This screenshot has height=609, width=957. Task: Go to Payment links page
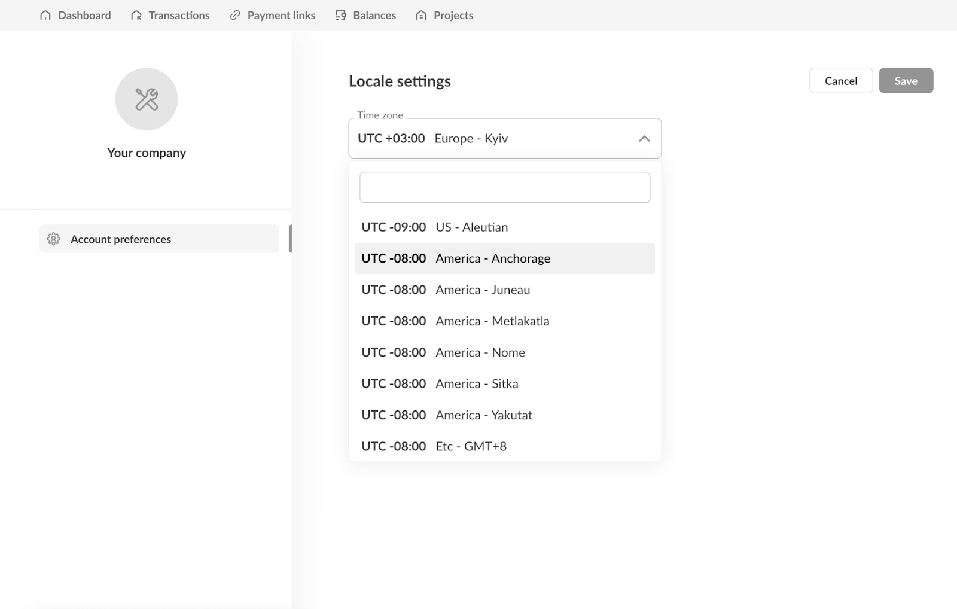click(x=281, y=16)
